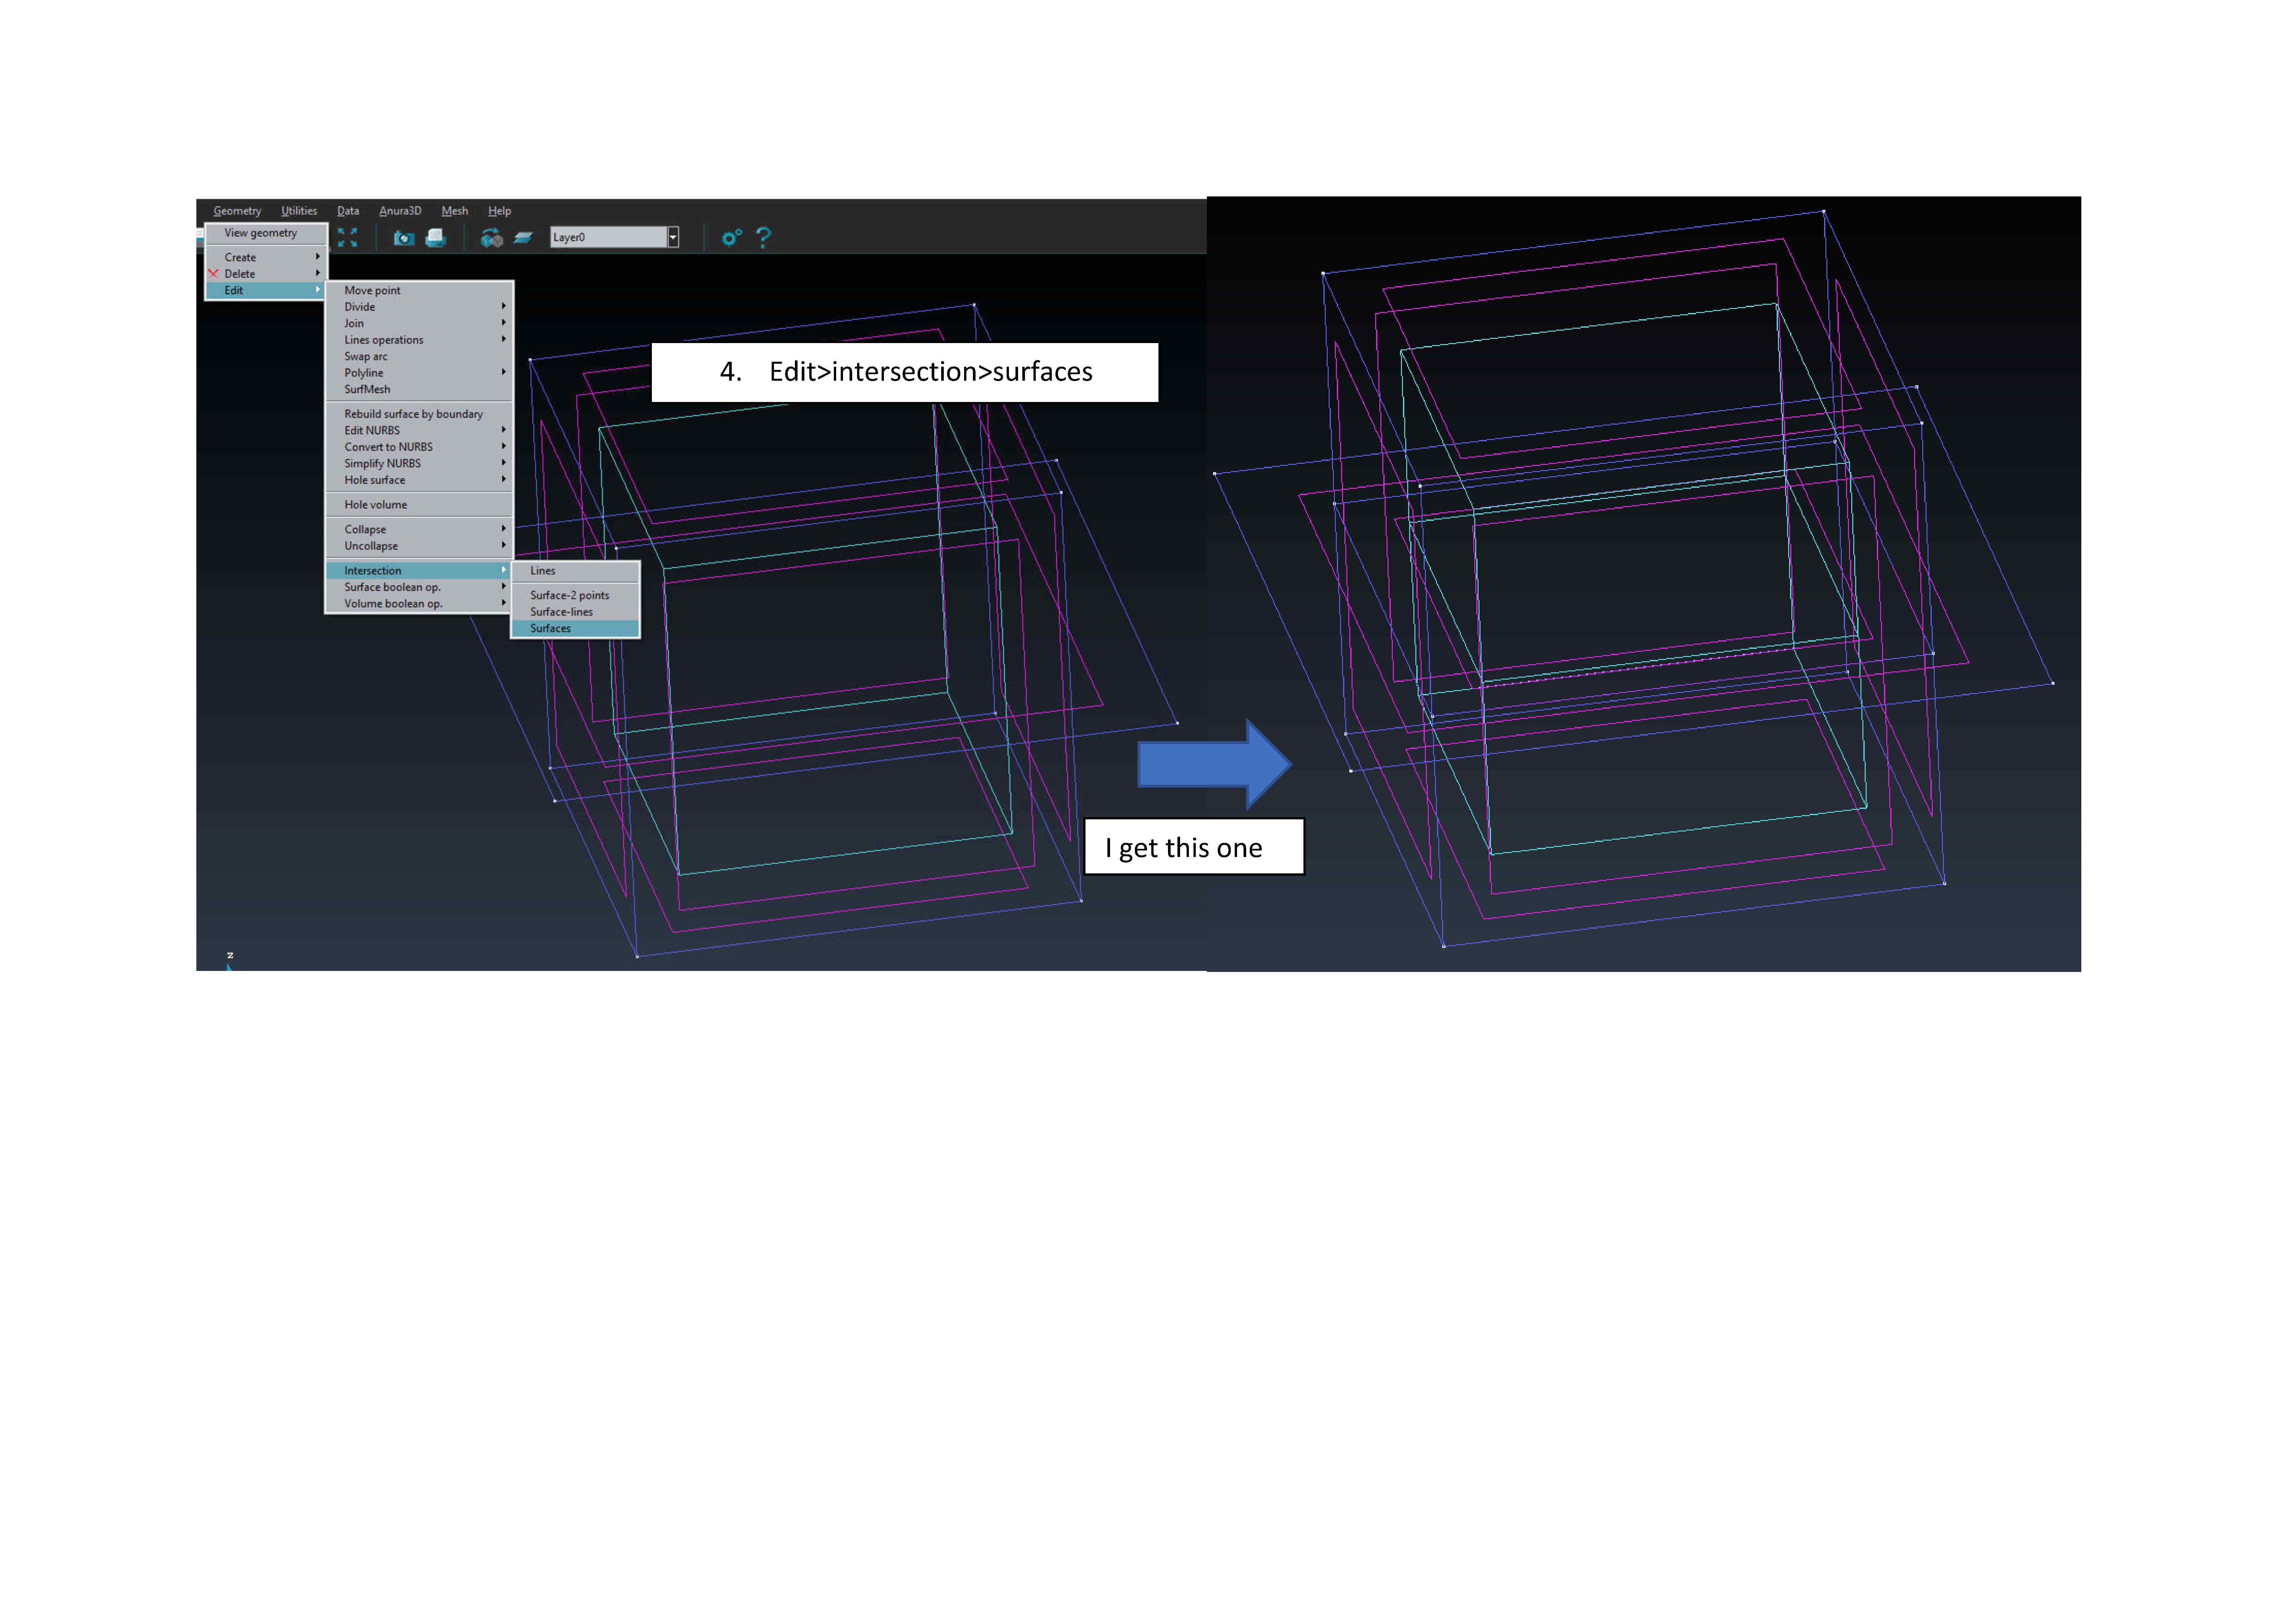
Task: Expand the Uncollapse submenu
Action: click(419, 546)
